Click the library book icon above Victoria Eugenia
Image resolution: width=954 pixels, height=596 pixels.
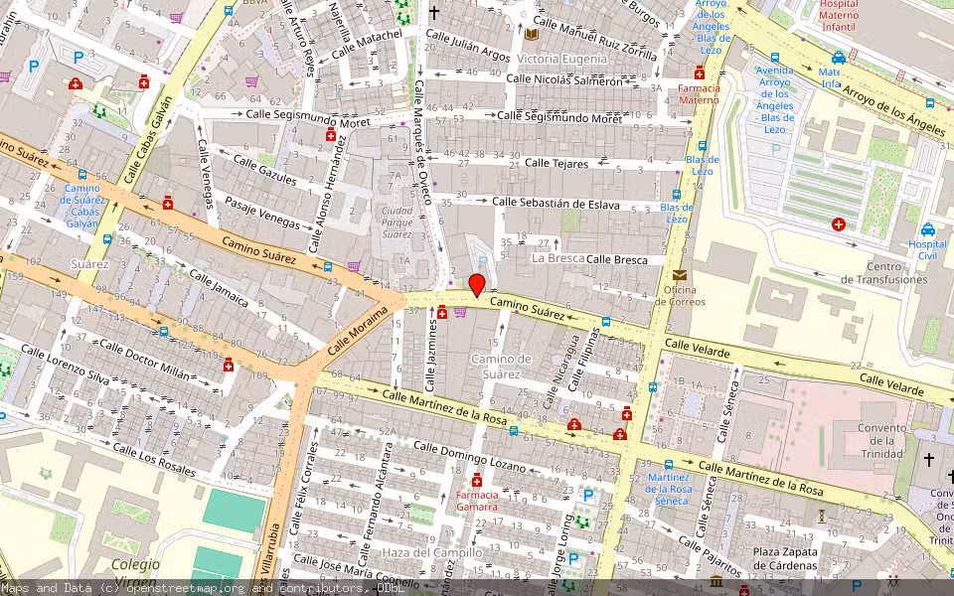(x=532, y=34)
